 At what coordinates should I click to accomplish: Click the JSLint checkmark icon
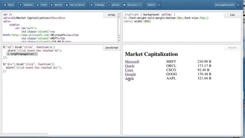click(x=109, y=5)
